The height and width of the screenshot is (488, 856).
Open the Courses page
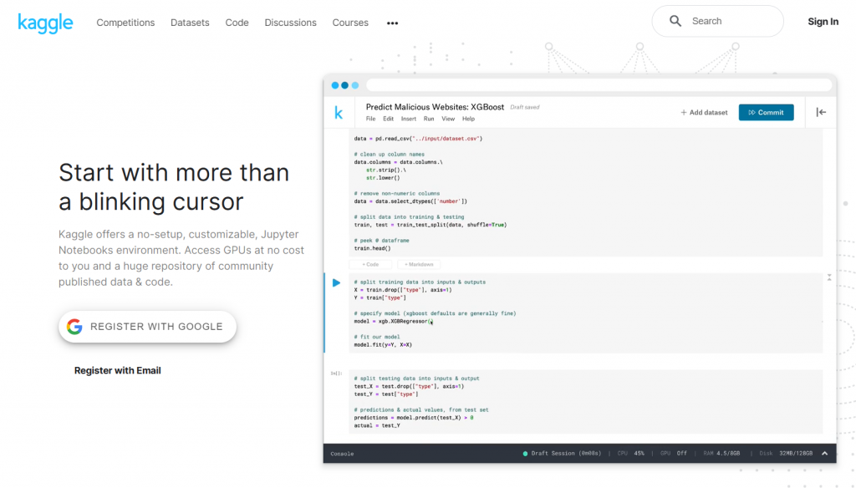pos(350,23)
